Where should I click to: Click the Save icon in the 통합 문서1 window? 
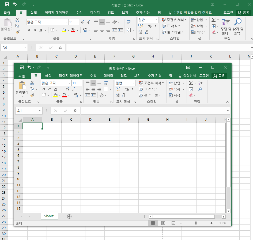point(22,67)
